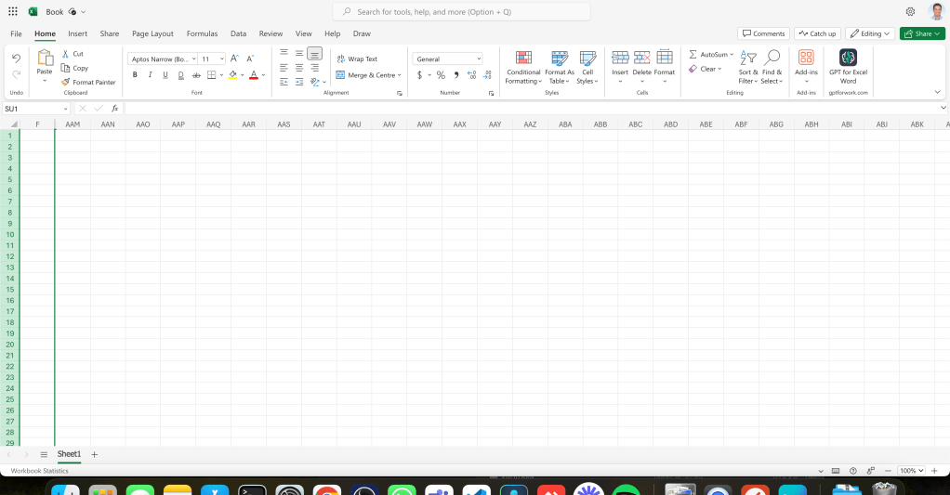The image size is (950, 495).
Task: Toggle top vertical alignment
Action: point(284,53)
